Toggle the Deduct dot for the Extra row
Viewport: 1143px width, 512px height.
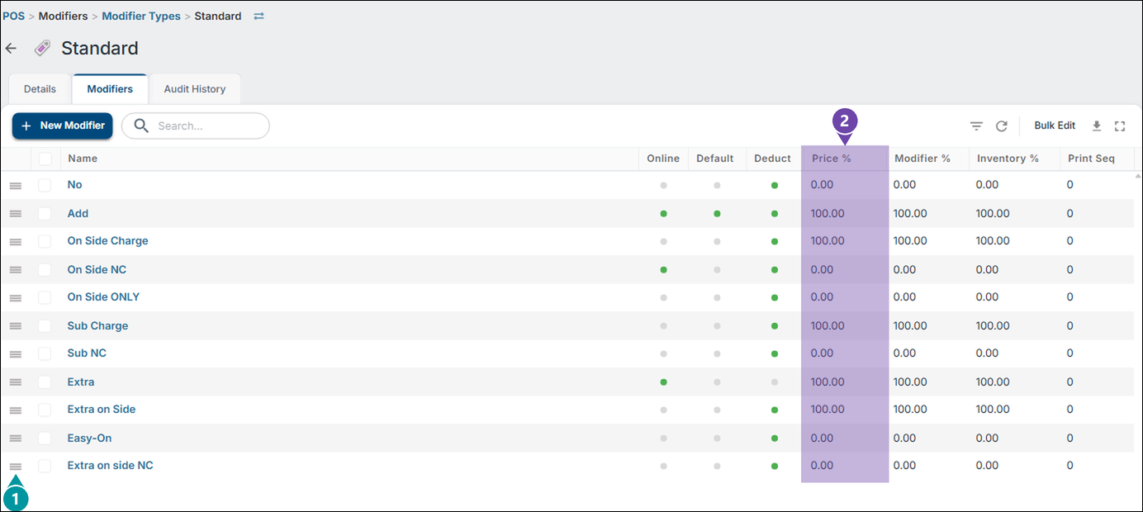[774, 382]
